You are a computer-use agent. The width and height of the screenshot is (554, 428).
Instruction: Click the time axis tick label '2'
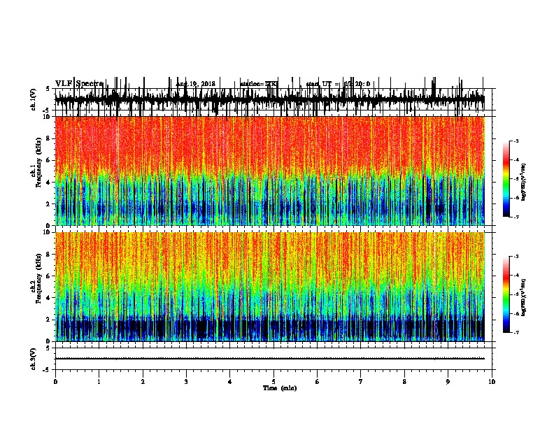click(143, 382)
